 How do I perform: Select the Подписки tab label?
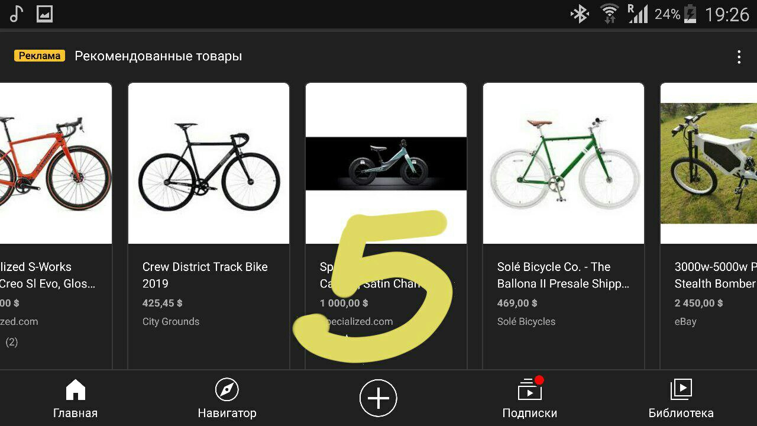(530, 413)
